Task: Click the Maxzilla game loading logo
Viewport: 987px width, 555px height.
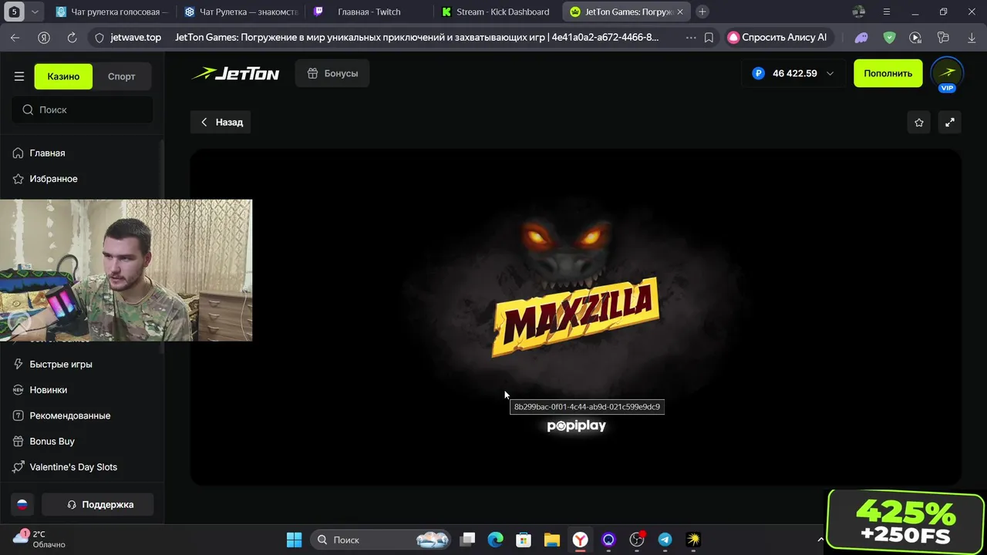Action: point(576,317)
